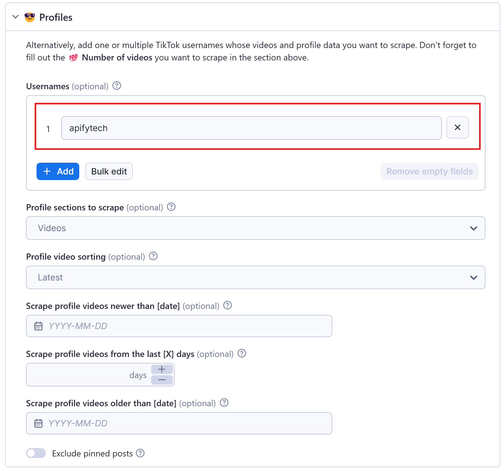Screen dimensions: 504x471
Task: Open the Profile video sorting dropdown
Action: pos(473,277)
